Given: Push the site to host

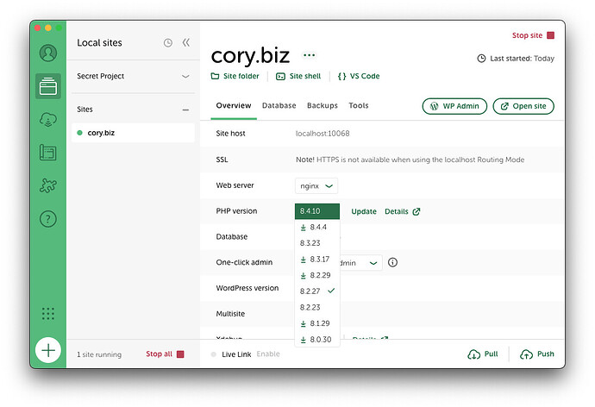Looking at the screenshot, I should pyautogui.click(x=537, y=354).
